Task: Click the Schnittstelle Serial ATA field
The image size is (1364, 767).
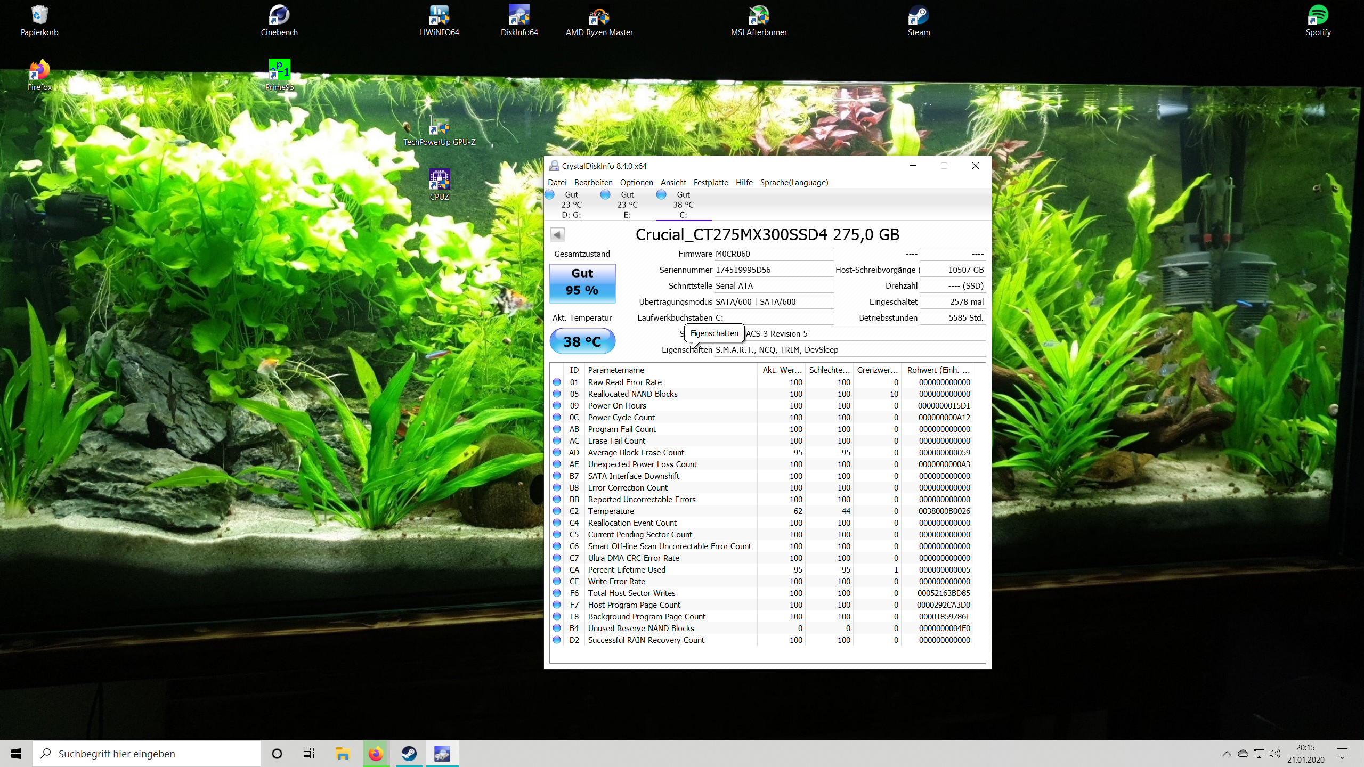Action: (774, 286)
